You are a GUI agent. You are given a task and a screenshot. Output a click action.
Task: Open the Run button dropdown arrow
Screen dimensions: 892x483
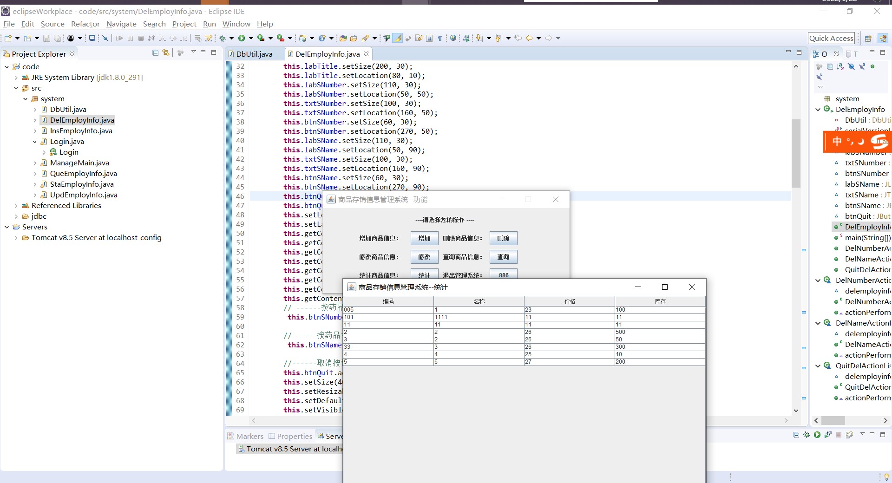point(251,38)
